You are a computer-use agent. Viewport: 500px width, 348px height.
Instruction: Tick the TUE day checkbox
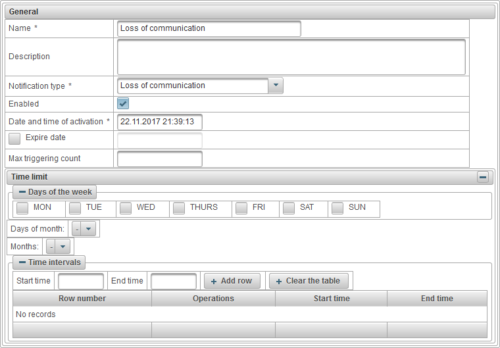(x=75, y=208)
